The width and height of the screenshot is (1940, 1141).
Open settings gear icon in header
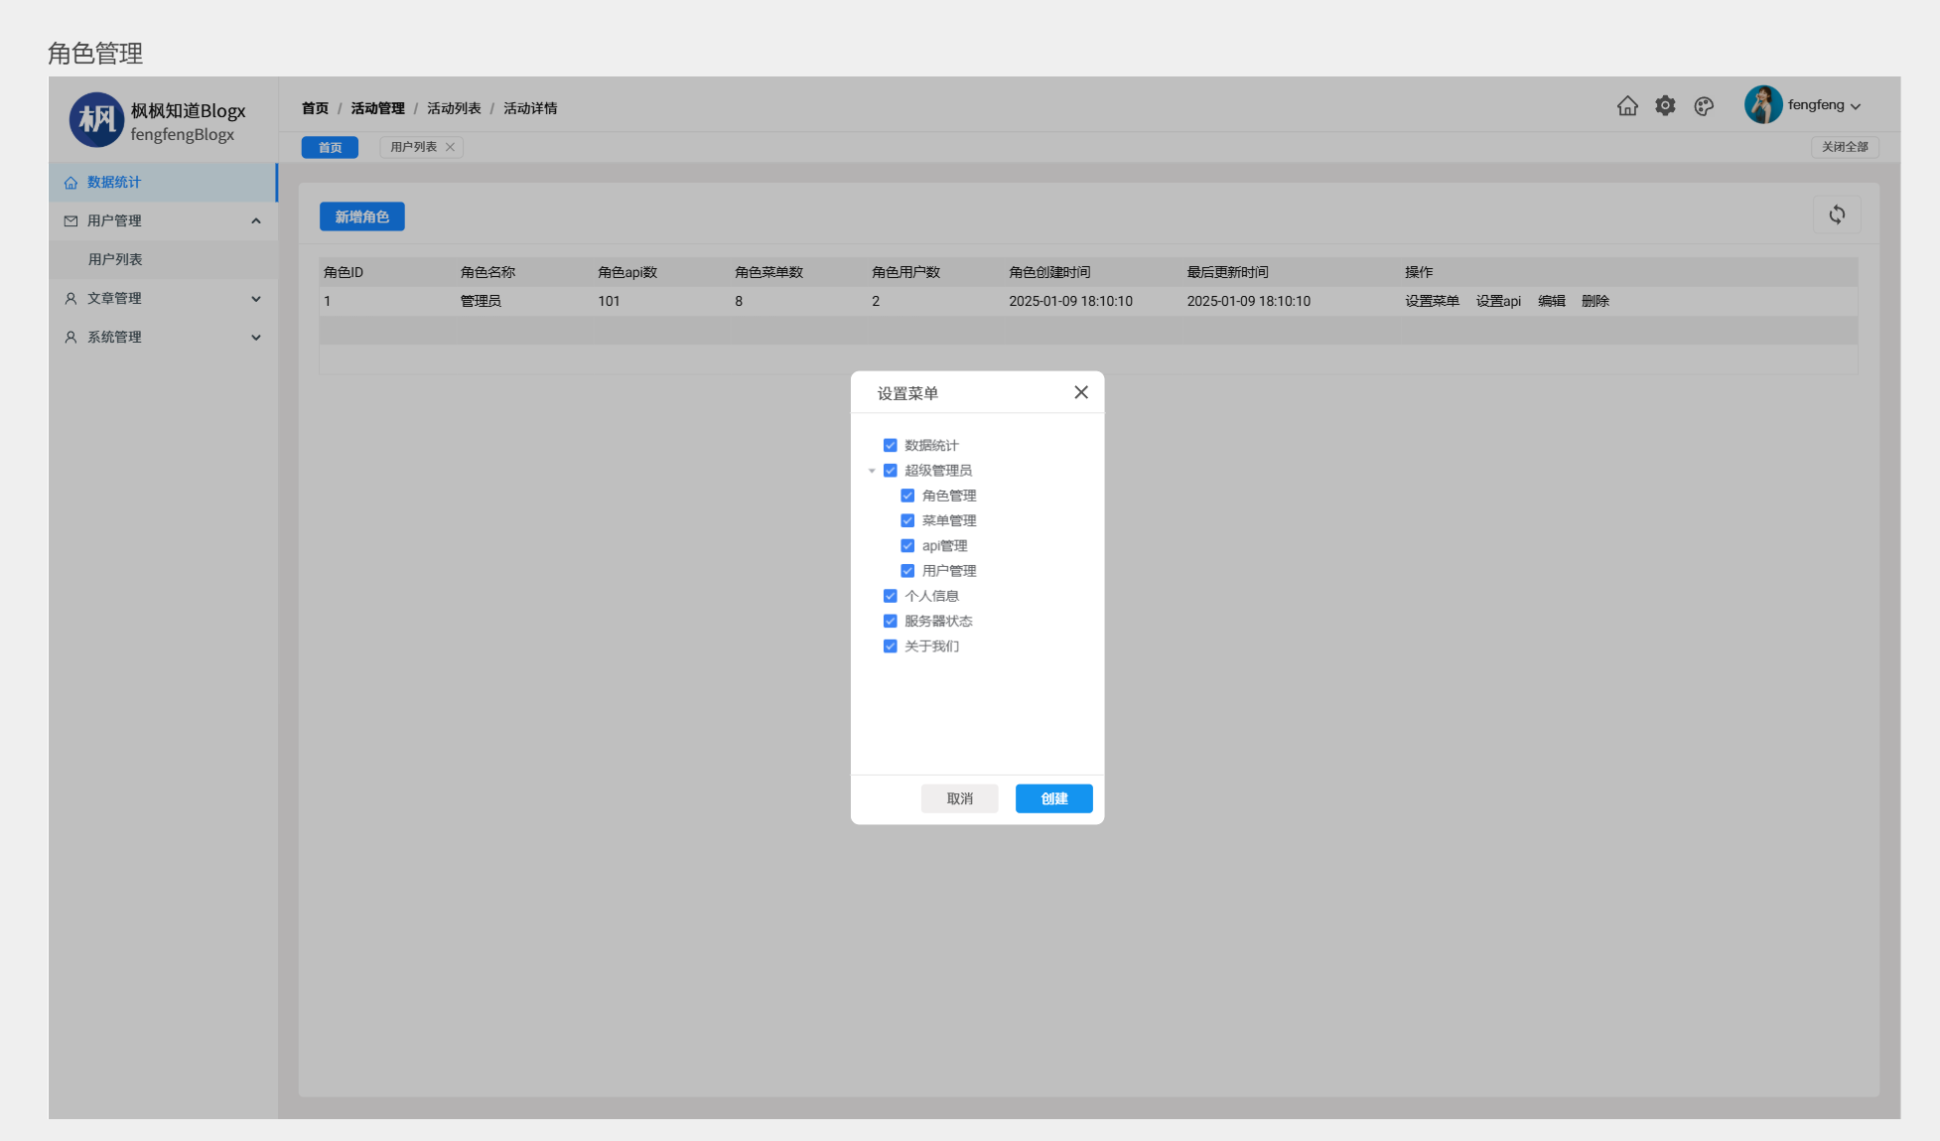(x=1665, y=106)
